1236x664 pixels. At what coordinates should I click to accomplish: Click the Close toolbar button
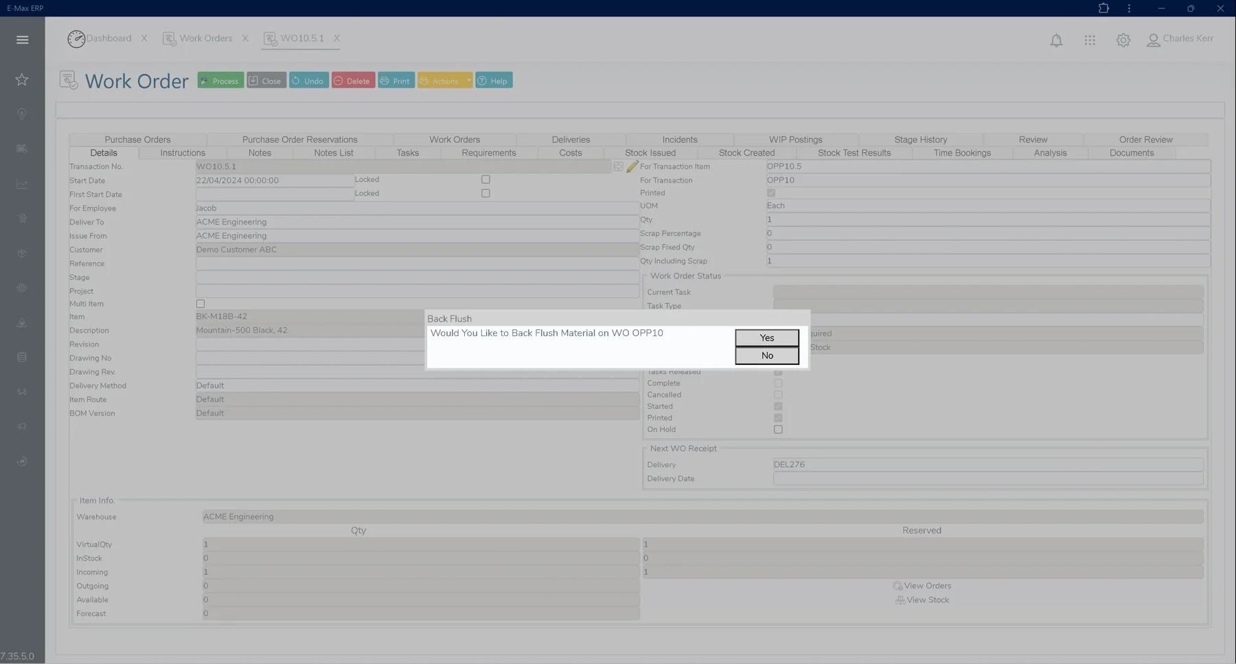[x=266, y=81]
